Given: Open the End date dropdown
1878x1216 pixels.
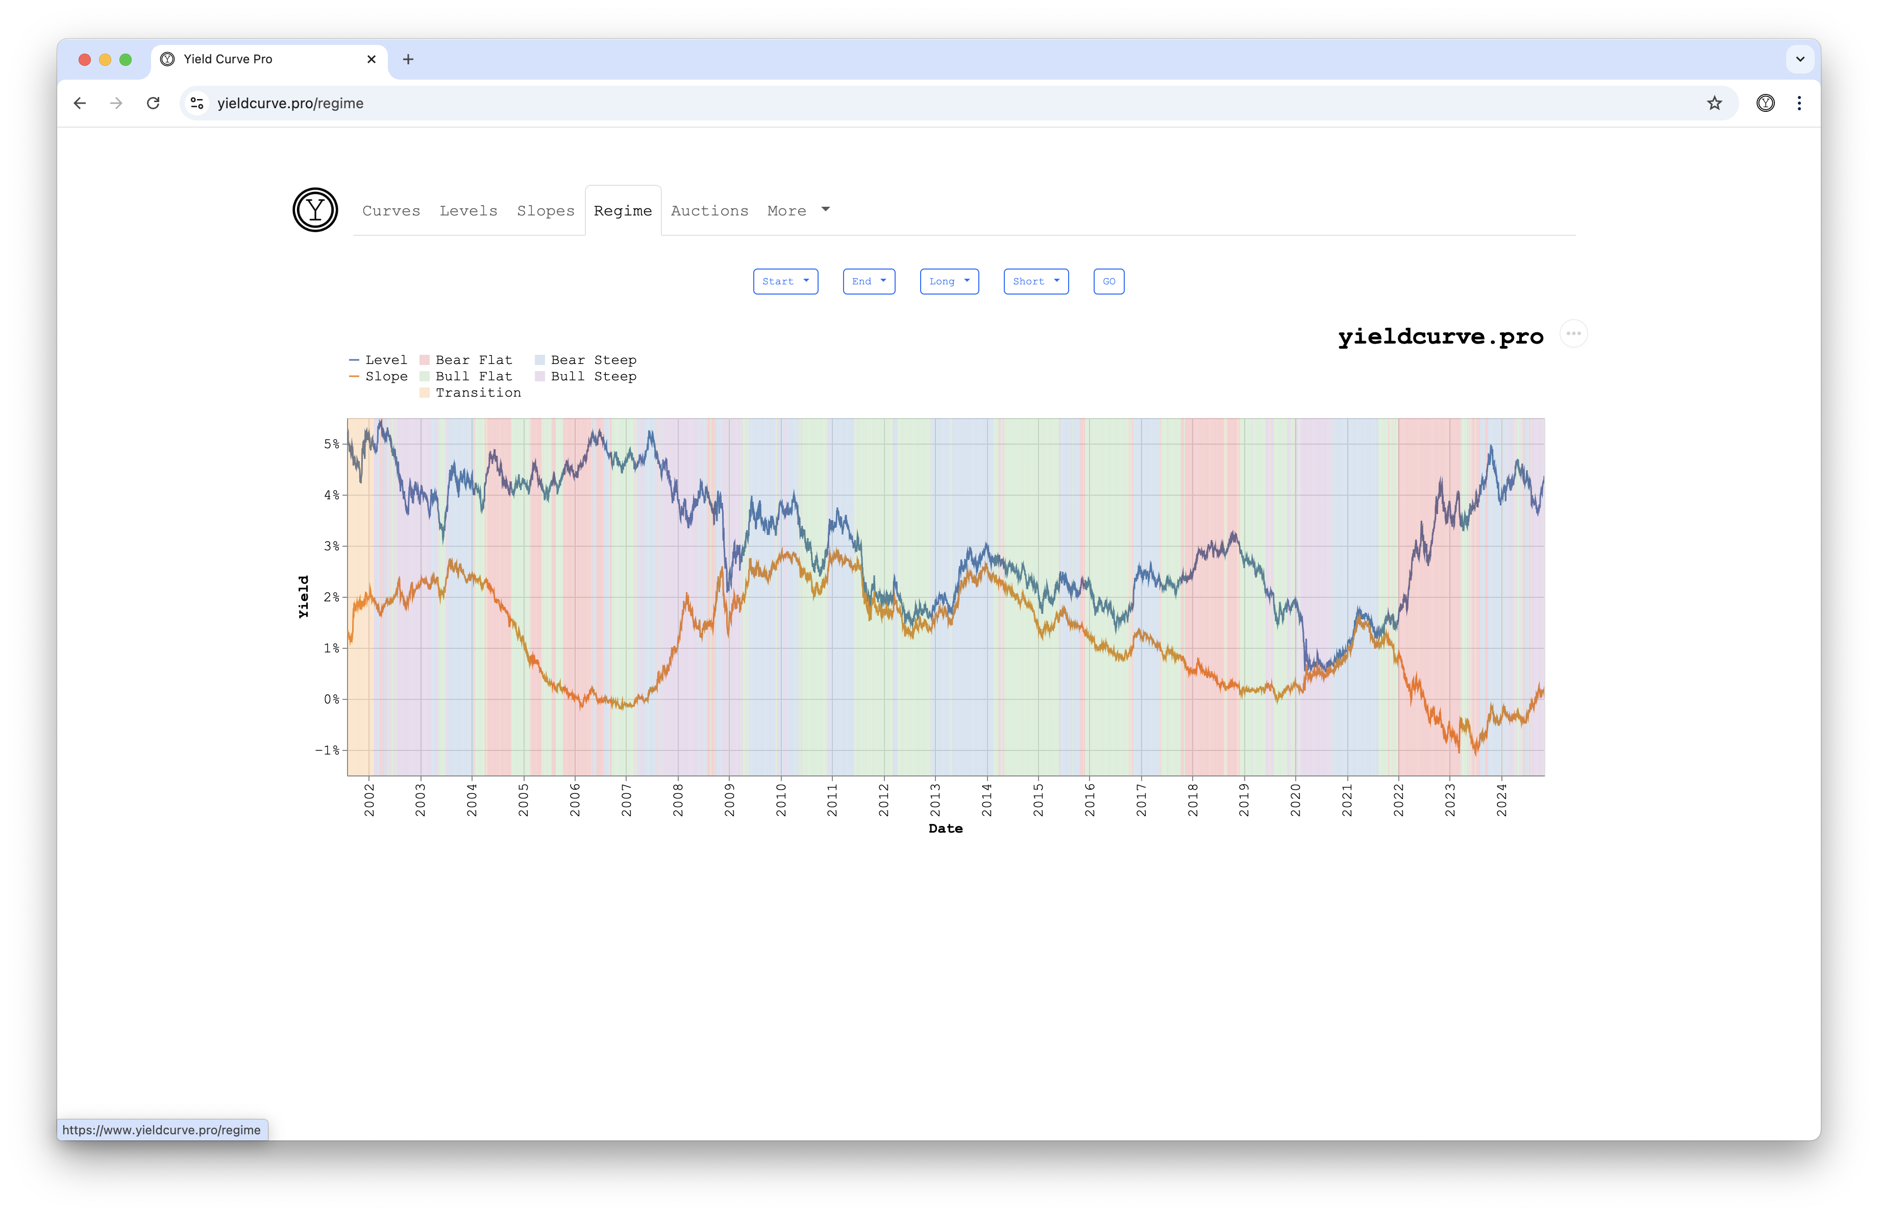Looking at the screenshot, I should [869, 282].
